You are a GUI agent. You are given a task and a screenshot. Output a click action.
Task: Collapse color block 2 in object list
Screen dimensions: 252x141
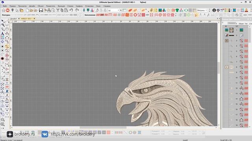coord(226,67)
